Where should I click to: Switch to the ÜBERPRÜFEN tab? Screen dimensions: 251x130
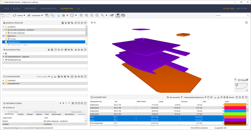pyautogui.click(x=30, y=8)
